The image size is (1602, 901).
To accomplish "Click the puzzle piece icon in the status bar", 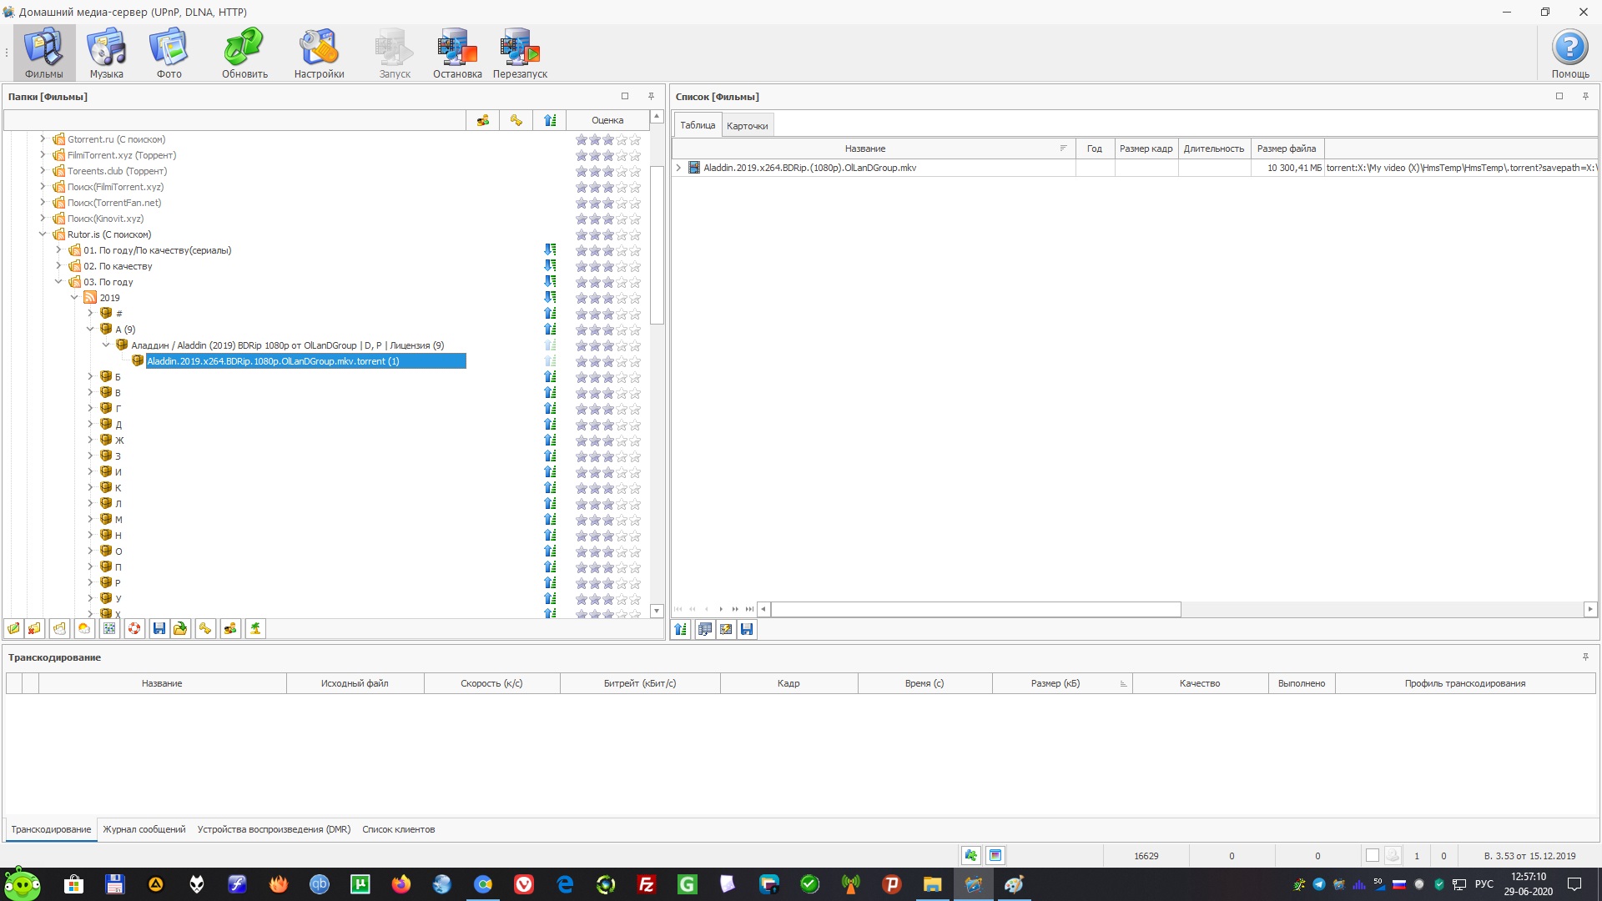I will tap(970, 855).
